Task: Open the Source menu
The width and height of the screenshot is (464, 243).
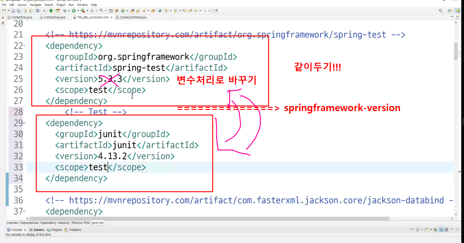Action: click(x=22, y=5)
